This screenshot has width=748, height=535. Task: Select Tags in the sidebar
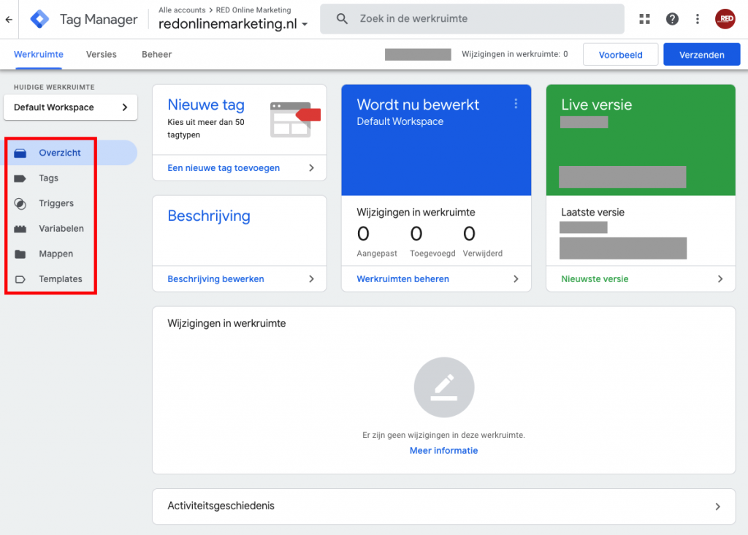49,178
